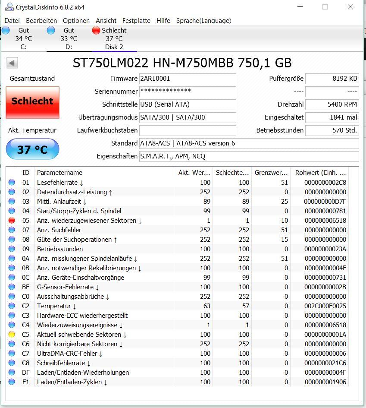
Task: Open the Sprache(Language) menu
Action: (x=203, y=21)
